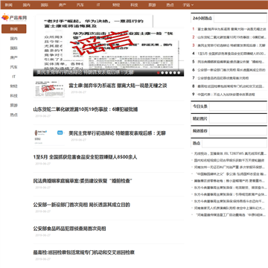Switch to the 24小时热点 tab
This screenshot has height=268, width=268.
tap(202, 18)
